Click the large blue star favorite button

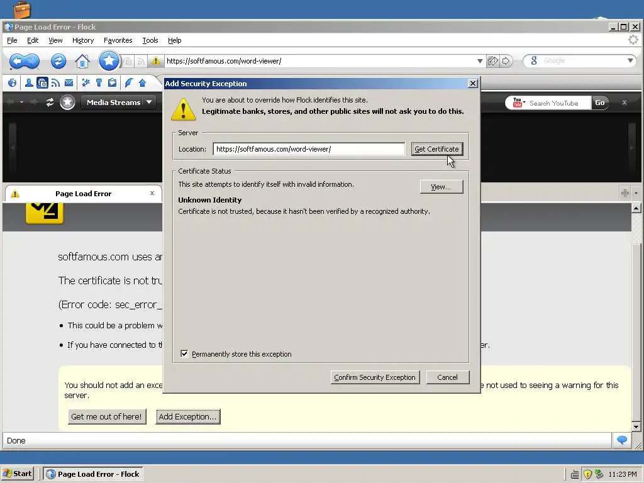click(x=109, y=61)
